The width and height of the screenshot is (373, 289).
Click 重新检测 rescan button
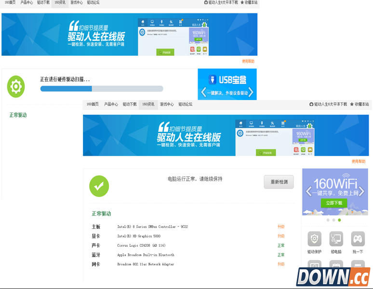pyautogui.click(x=279, y=182)
